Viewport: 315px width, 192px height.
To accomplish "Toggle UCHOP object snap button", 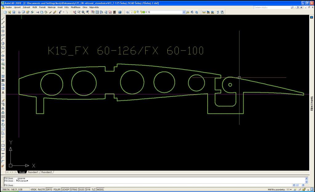I will pos(65,190).
